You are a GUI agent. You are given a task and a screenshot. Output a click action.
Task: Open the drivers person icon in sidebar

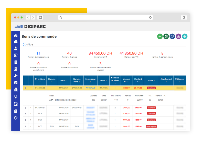16,49
